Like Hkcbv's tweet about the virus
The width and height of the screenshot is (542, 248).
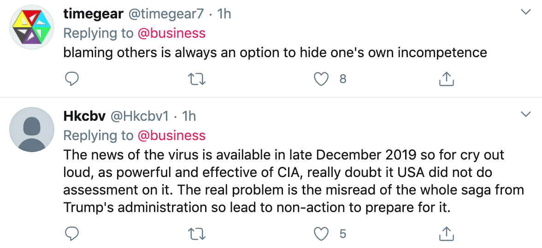click(321, 234)
